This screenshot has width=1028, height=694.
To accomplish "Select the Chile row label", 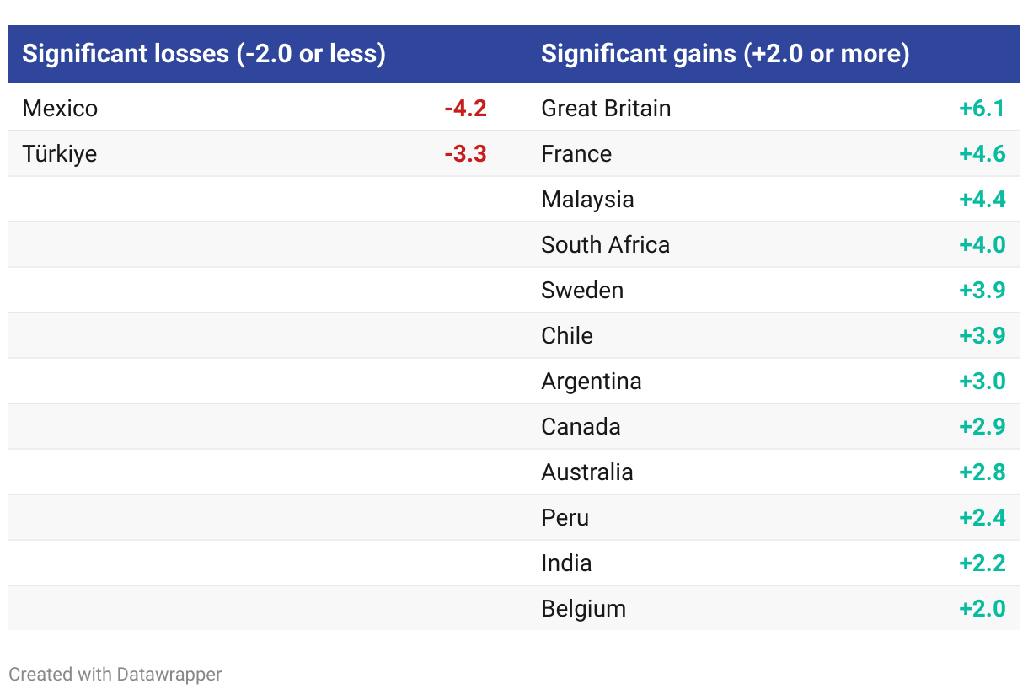I will click(x=567, y=336).
